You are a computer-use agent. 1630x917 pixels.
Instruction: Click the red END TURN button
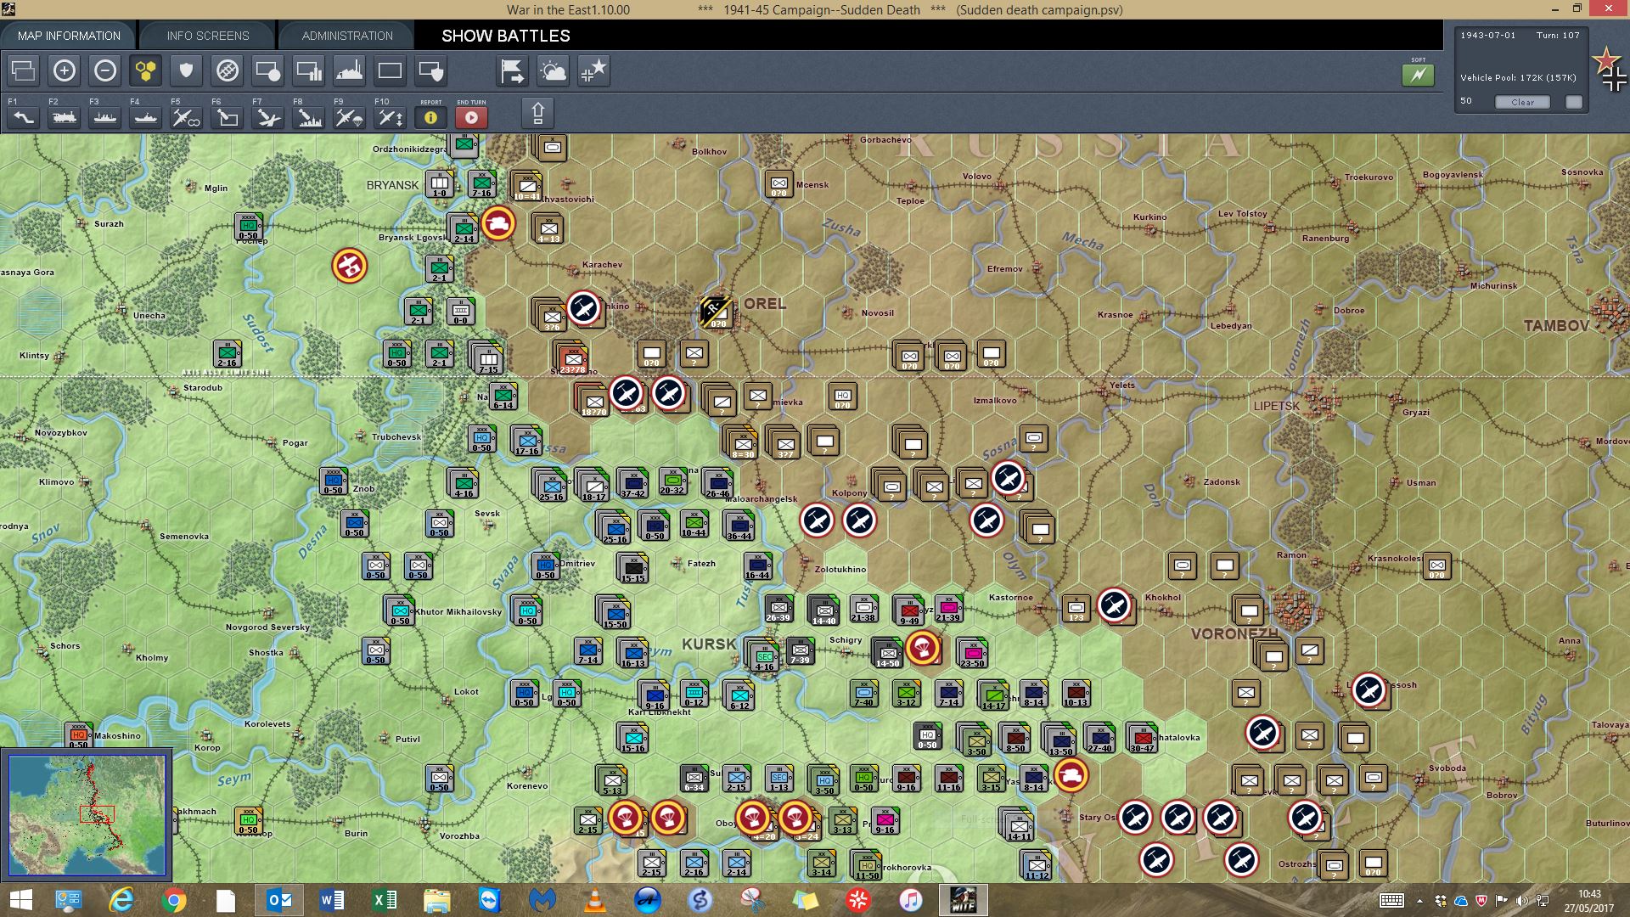pos(472,117)
